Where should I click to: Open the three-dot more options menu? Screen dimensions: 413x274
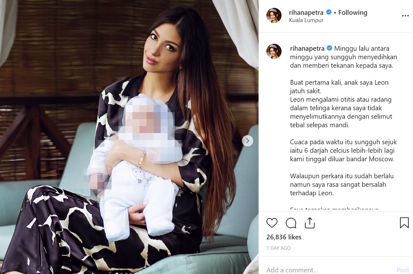click(x=405, y=16)
